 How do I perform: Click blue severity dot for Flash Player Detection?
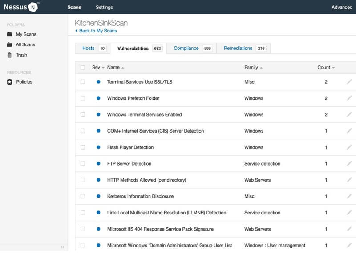(98, 147)
